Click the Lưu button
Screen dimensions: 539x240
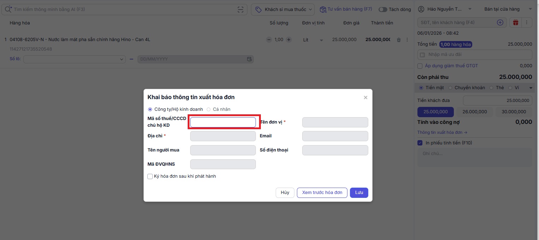coord(359,193)
